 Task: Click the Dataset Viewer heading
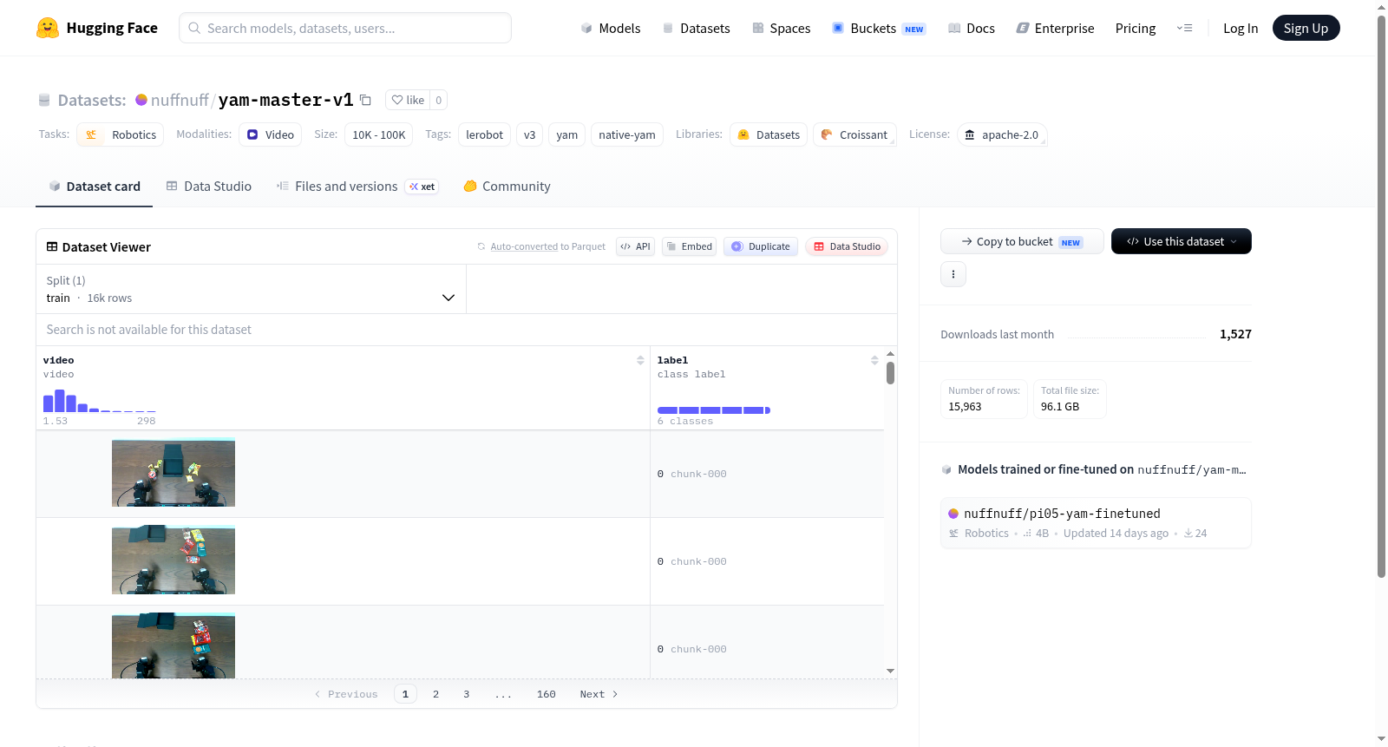pyautogui.click(x=98, y=247)
